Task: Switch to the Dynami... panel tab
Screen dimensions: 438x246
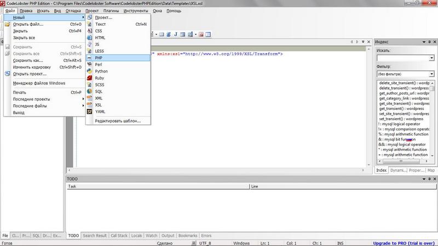Action: point(397,170)
